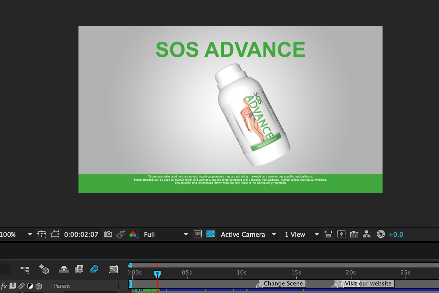Enable frame blending for the composition
Screen dimensions: 439x293
[79, 270]
